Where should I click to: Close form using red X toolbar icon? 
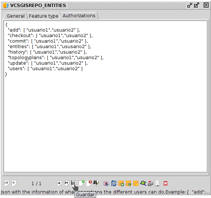click(x=165, y=183)
